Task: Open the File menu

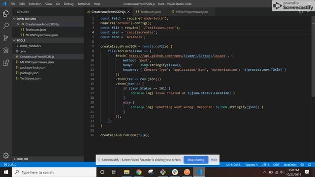Action: coord(13,4)
